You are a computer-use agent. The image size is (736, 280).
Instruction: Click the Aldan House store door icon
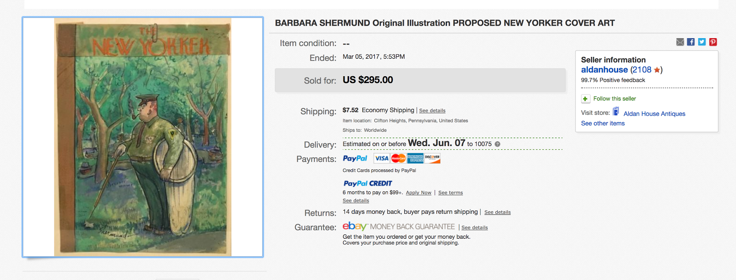click(616, 112)
